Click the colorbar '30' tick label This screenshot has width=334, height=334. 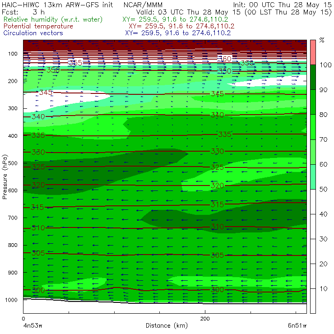323,239
